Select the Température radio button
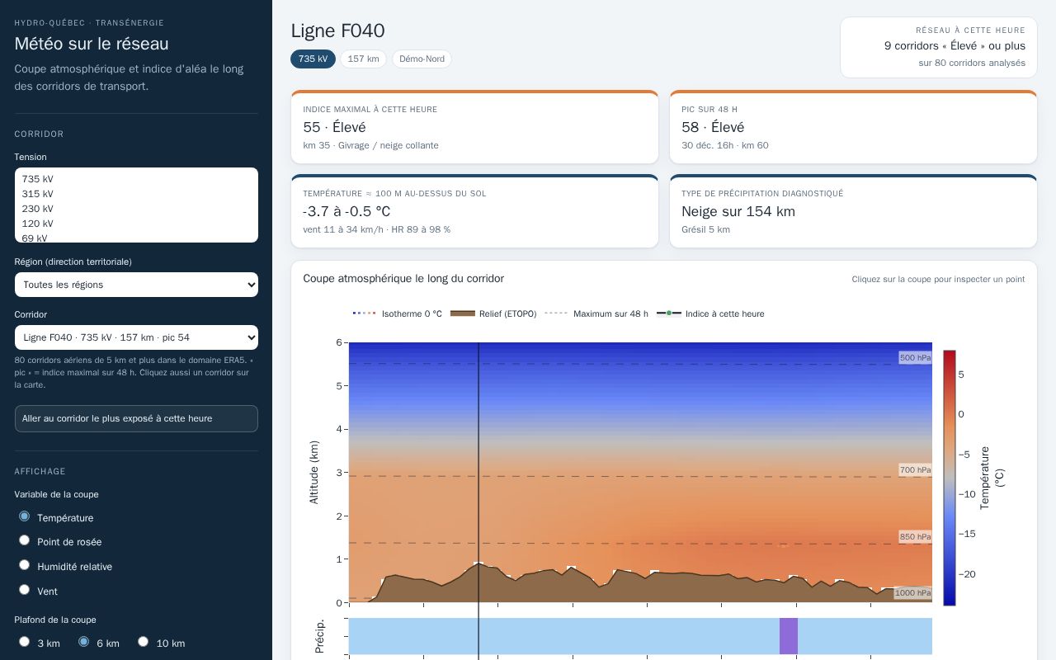 coord(24,516)
